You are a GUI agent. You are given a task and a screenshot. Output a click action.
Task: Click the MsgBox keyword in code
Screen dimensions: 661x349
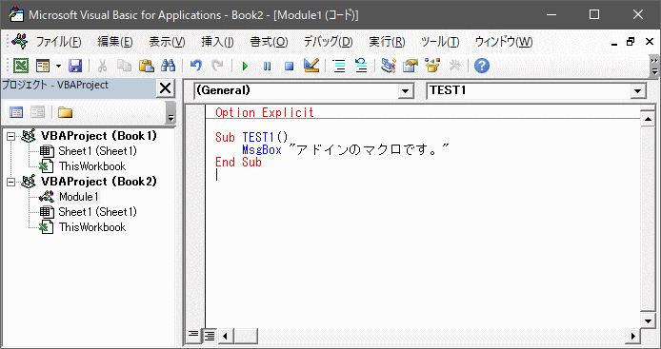click(x=262, y=150)
